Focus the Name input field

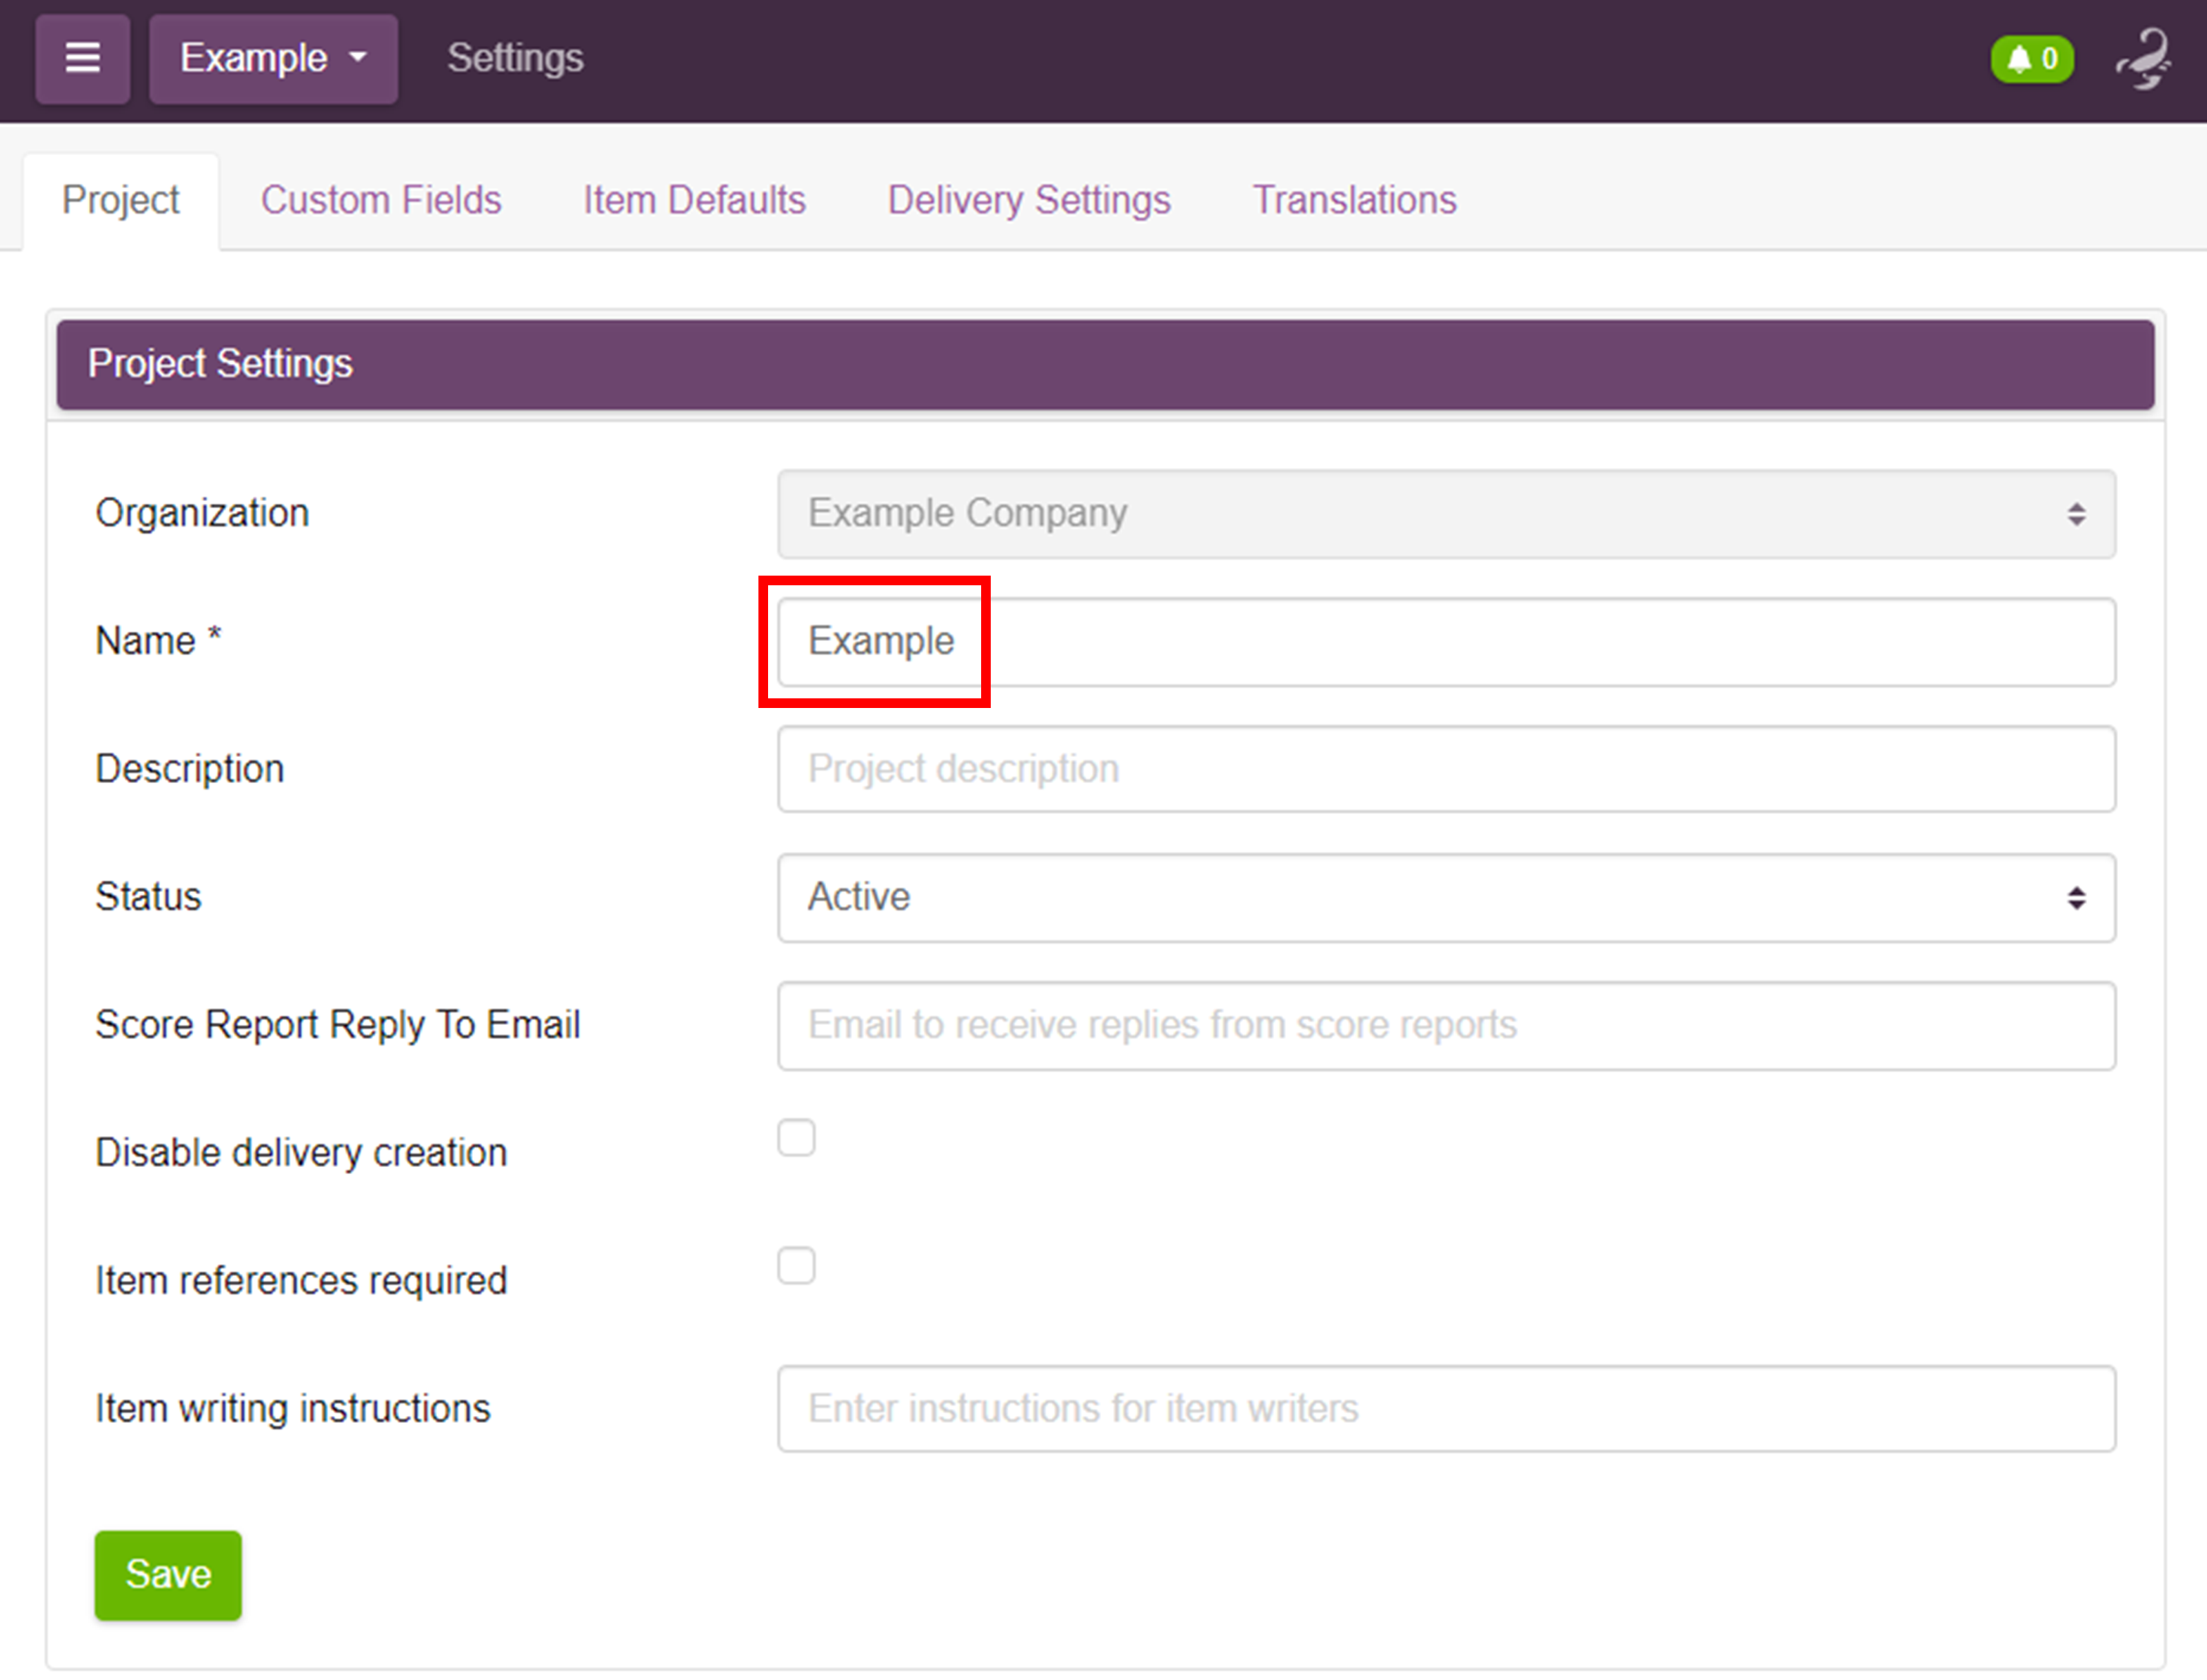(1446, 642)
